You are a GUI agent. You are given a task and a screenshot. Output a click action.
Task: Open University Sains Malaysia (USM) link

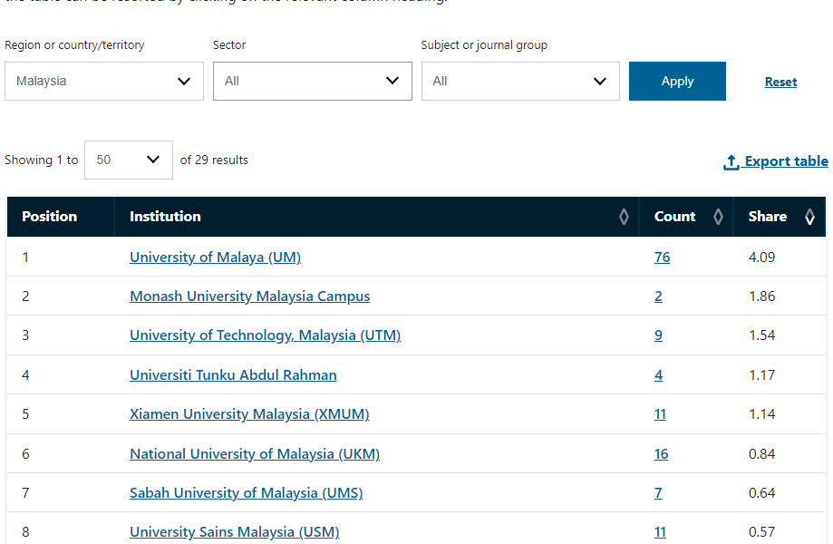[234, 532]
